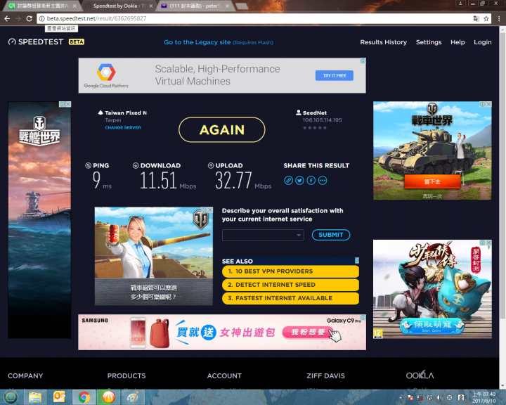This screenshot has width=506, height=405.
Task: Click TRY IT FREE on Google Cloud ad
Action: (x=335, y=75)
